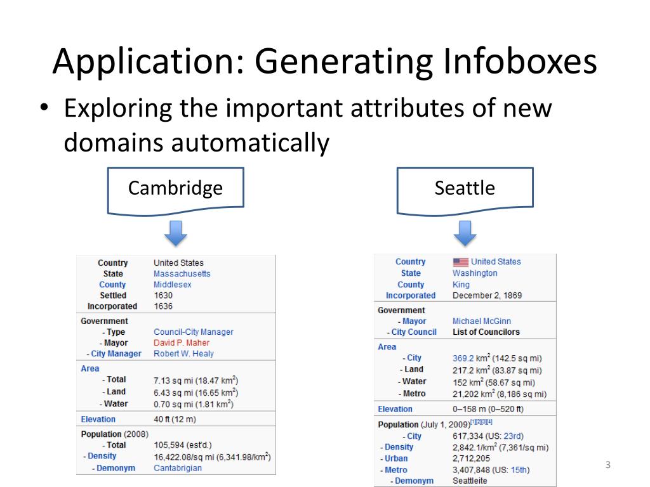This screenshot has width=650, height=487.
Task: Click the State label in Seattle infobox
Action: (x=411, y=273)
